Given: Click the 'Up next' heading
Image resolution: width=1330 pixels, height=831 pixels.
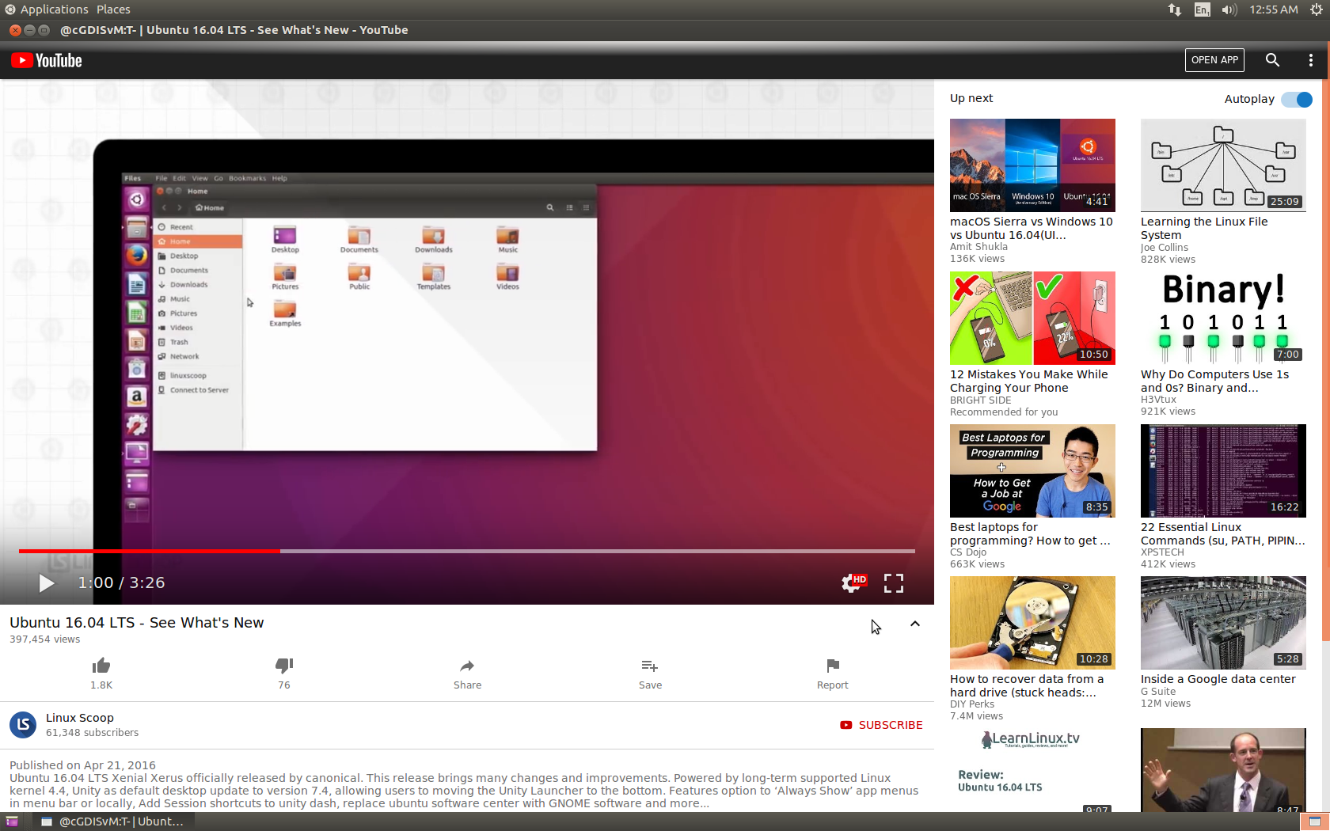Looking at the screenshot, I should coord(971,98).
